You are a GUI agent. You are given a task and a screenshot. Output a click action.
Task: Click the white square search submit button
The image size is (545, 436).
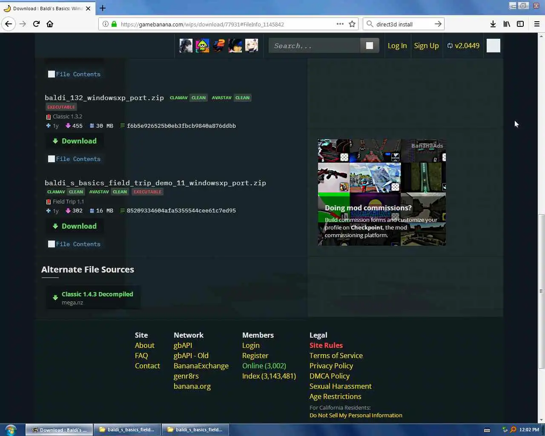[x=370, y=46]
